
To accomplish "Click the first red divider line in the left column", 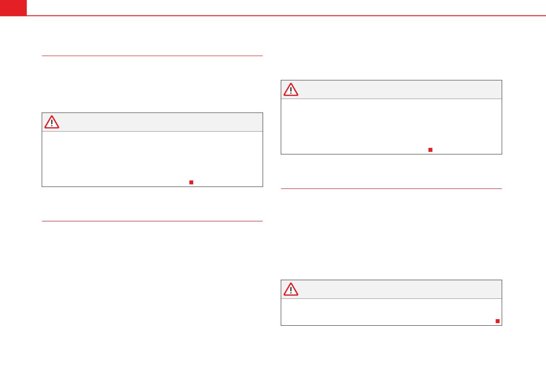I will coord(152,56).
